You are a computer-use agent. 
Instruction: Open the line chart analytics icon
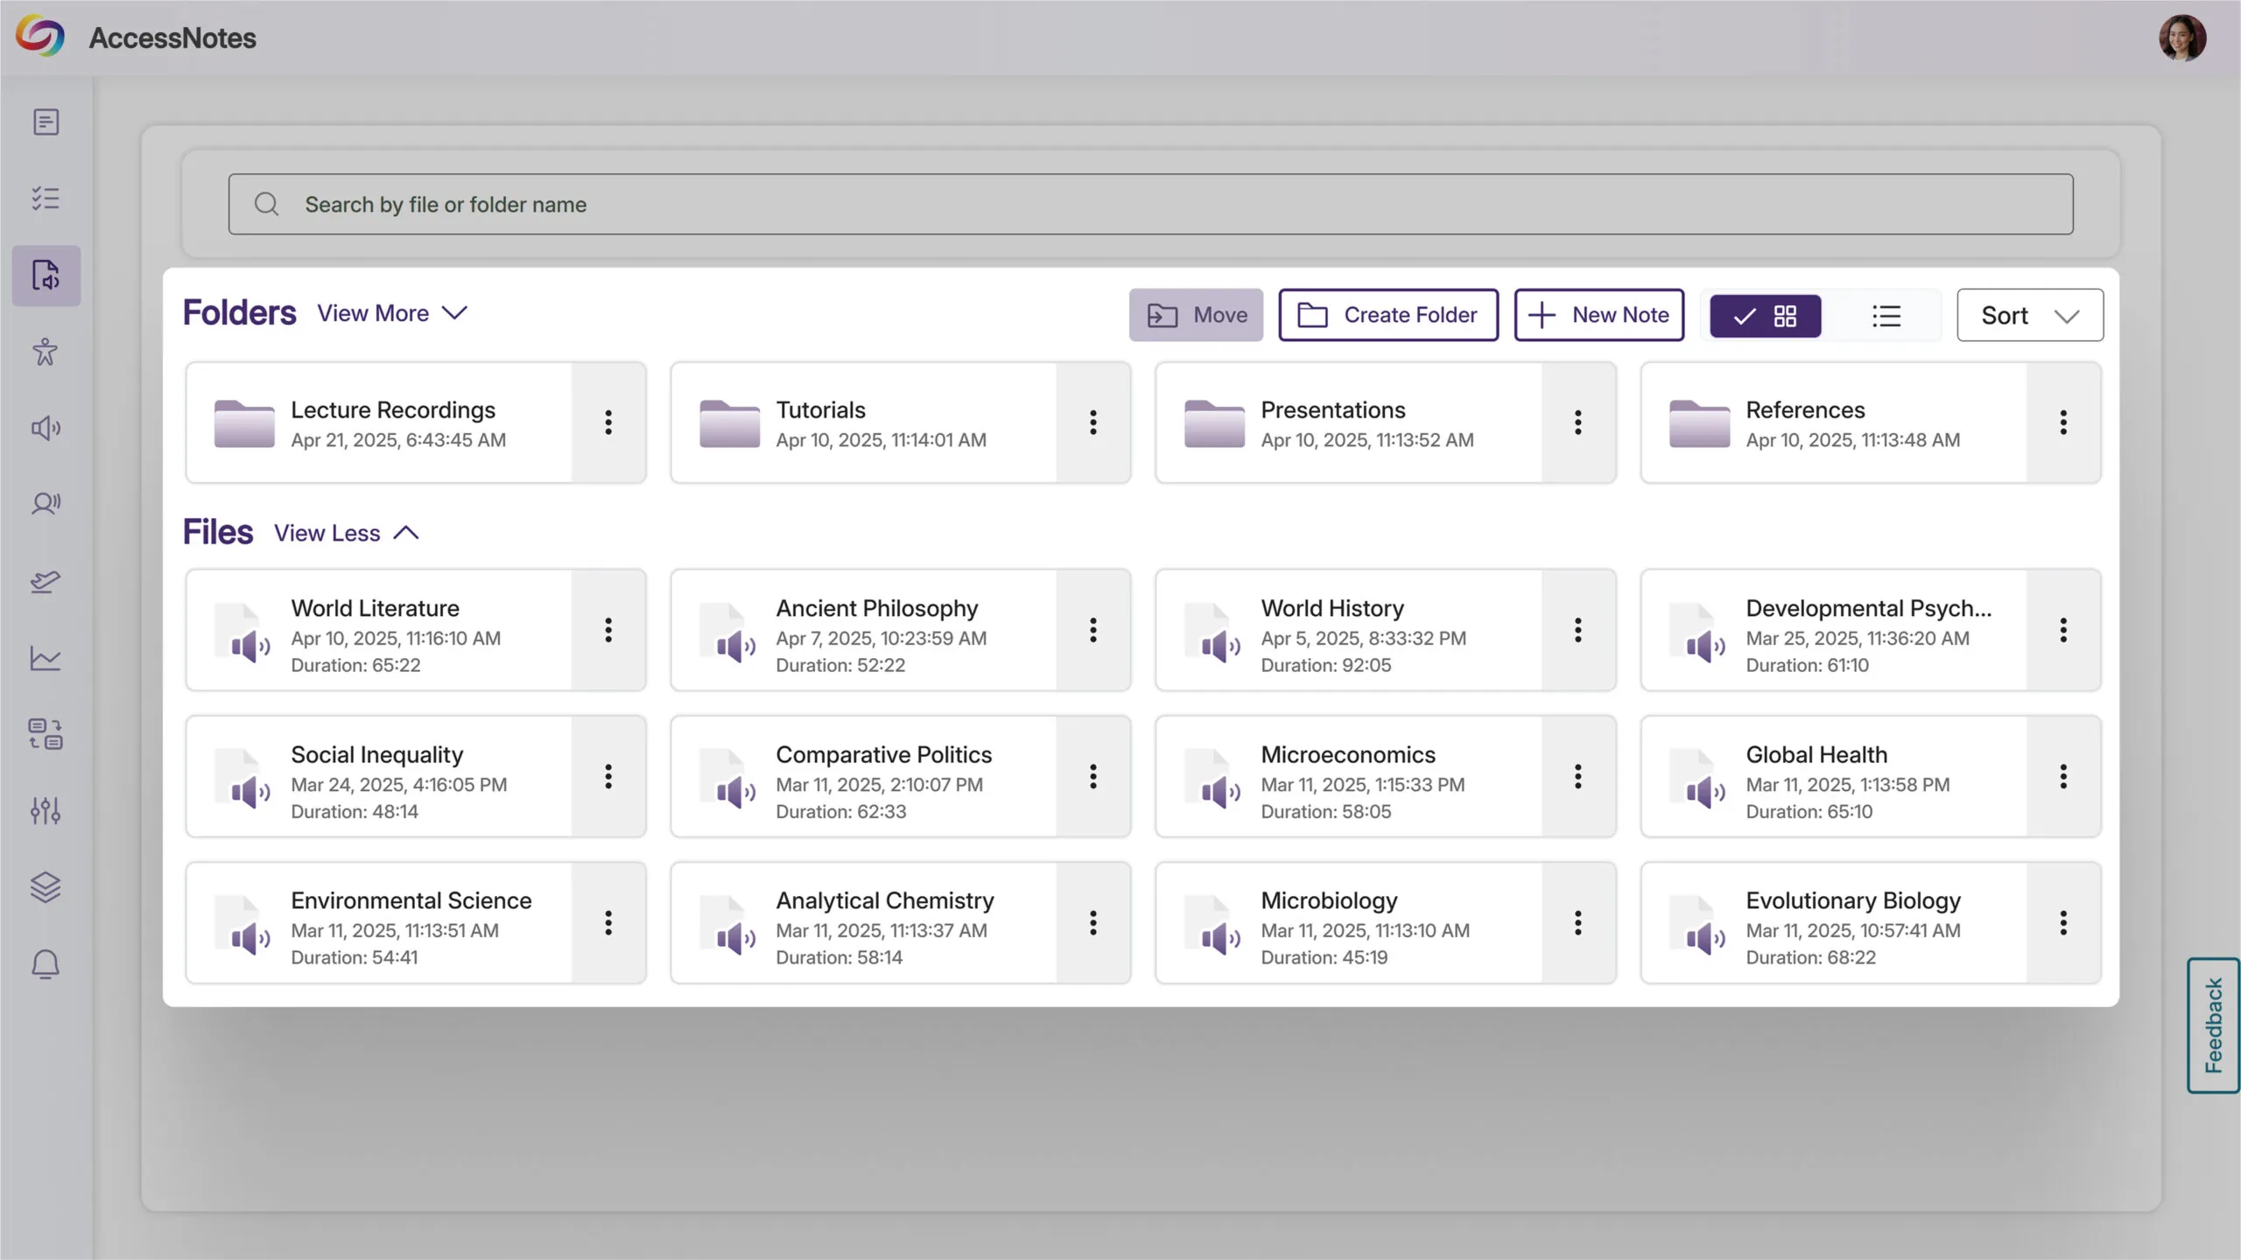[x=46, y=658]
